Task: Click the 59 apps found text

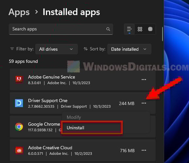Action: coord(24,61)
